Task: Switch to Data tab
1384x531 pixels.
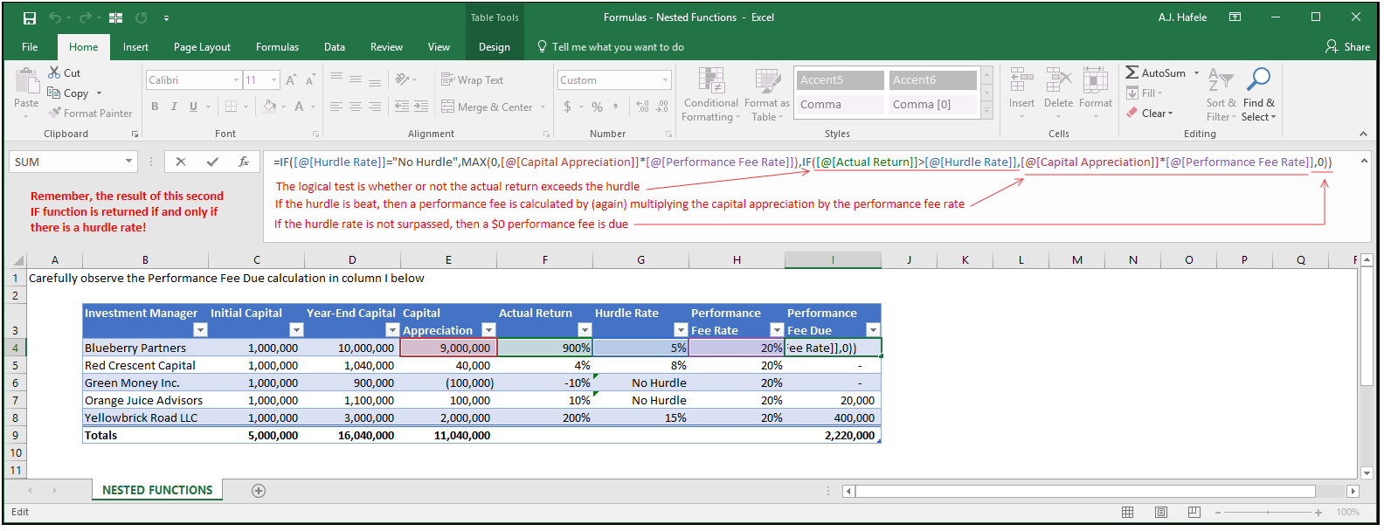Action: point(335,47)
